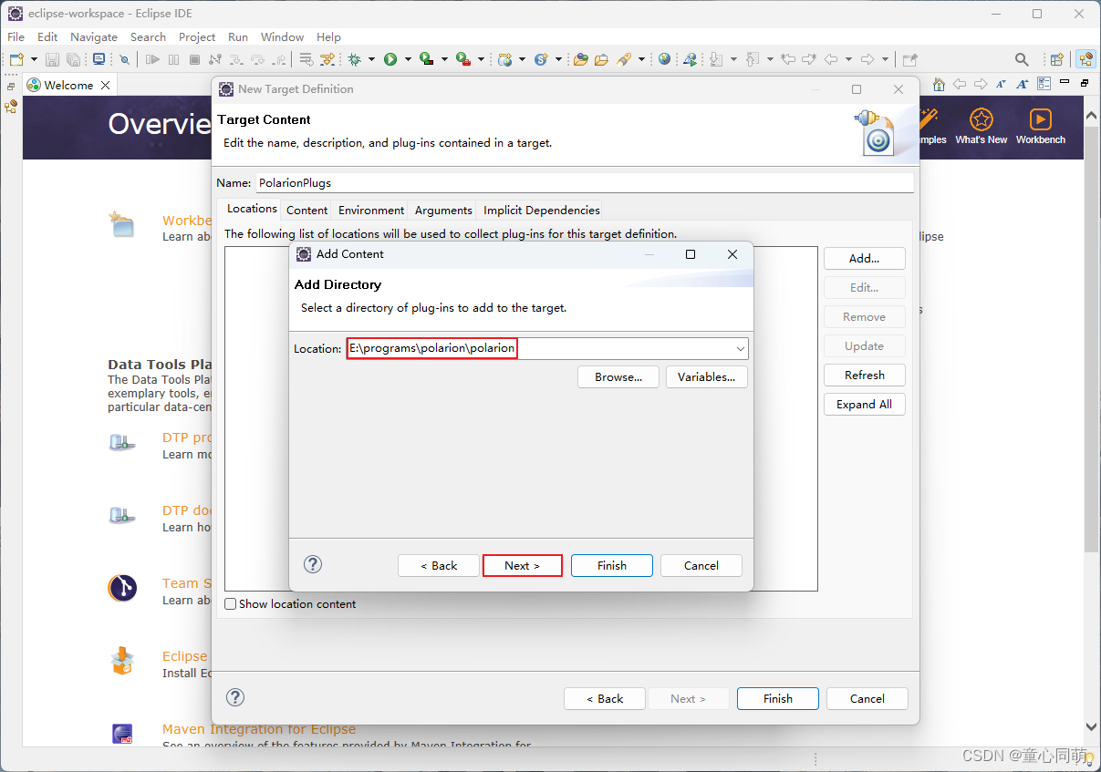
Task: Open the Navigate menu
Action: point(94,36)
